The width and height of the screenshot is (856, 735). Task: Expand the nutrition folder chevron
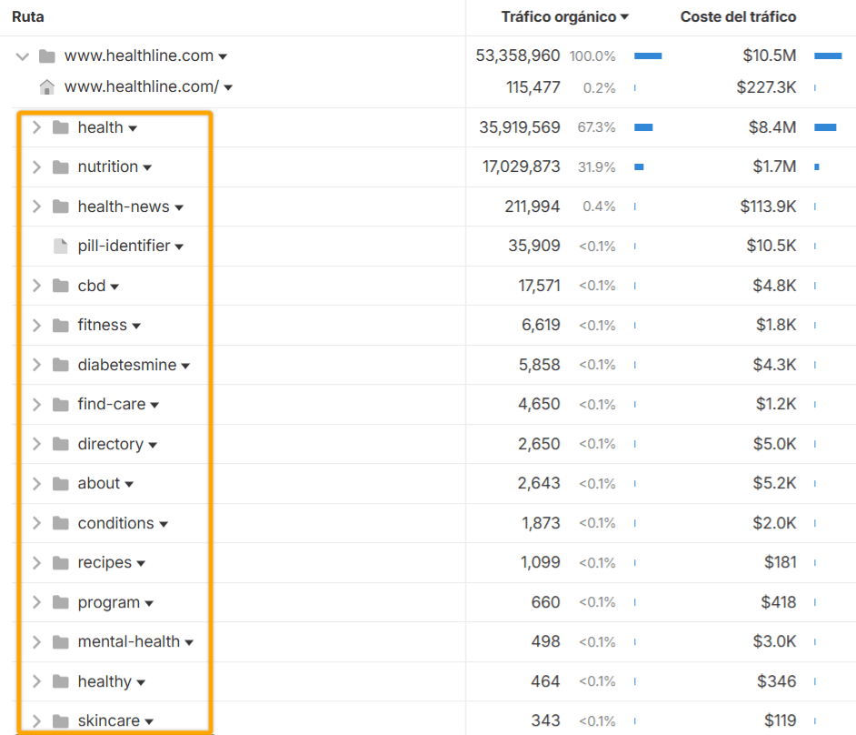pyautogui.click(x=36, y=166)
